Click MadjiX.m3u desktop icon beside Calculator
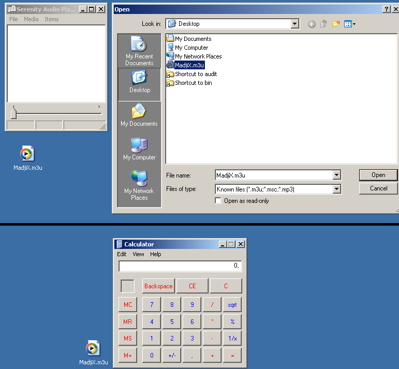399x369 pixels. [93, 352]
